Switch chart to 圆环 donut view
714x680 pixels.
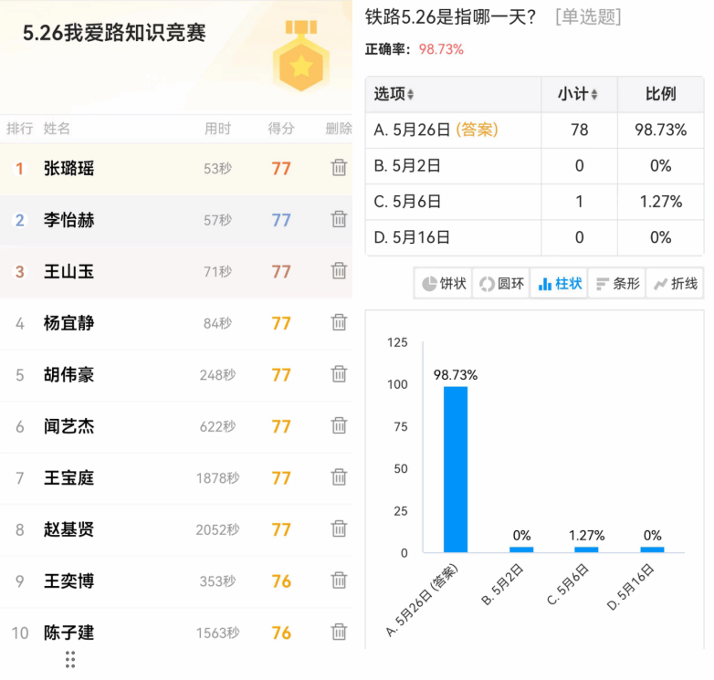[502, 284]
